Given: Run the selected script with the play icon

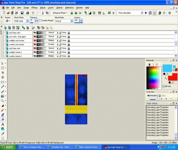Looking at the screenshot, I should [146, 13].
